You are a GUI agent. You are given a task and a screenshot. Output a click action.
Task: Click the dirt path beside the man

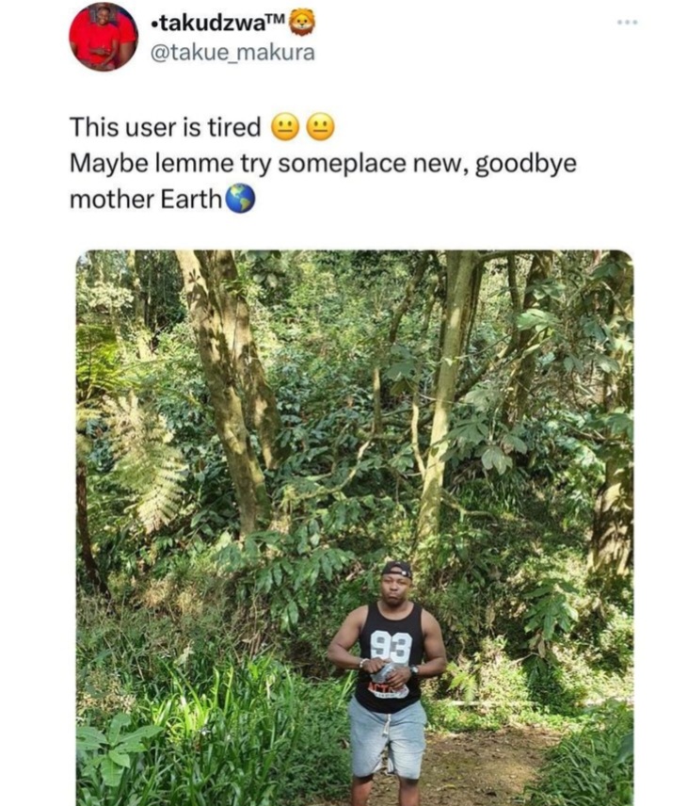478,766
